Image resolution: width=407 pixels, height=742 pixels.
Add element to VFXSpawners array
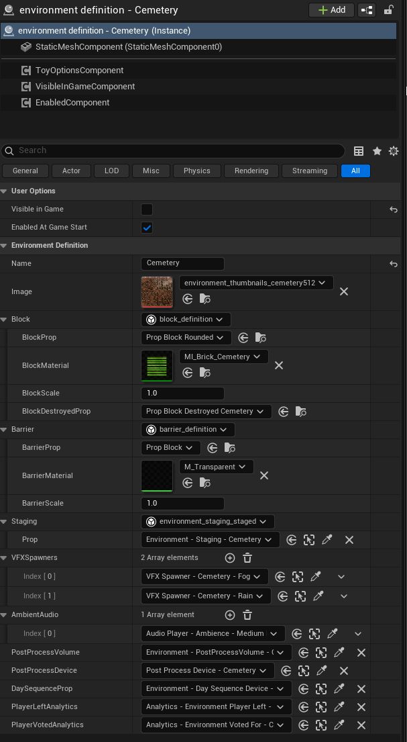pyautogui.click(x=230, y=558)
